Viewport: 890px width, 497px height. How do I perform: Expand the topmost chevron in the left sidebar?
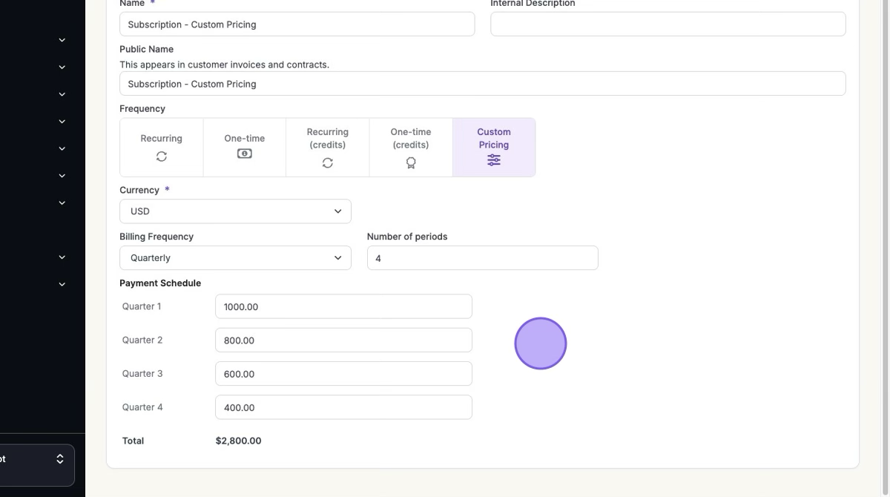tap(62, 40)
